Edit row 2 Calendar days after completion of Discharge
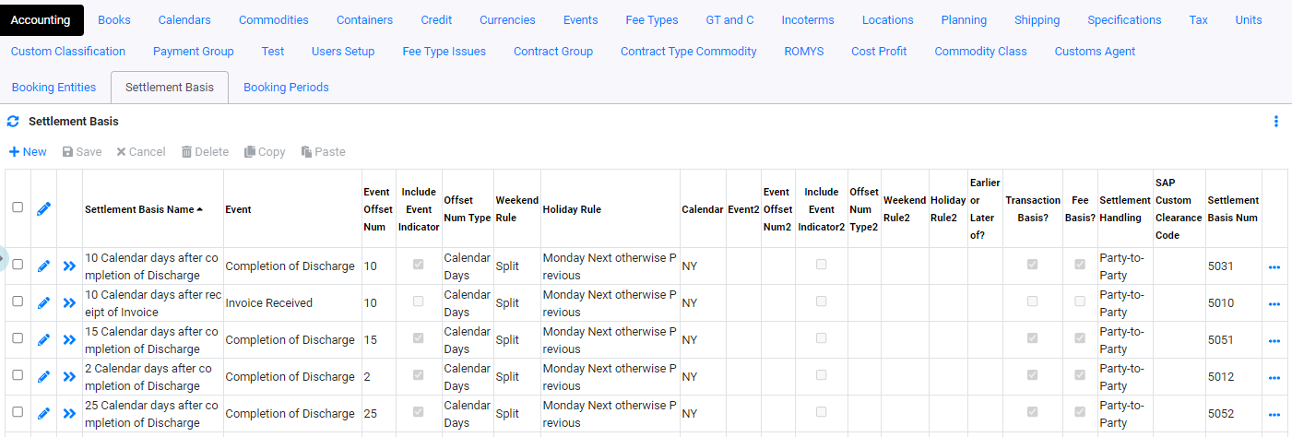This screenshot has height=437, width=1292. pyautogui.click(x=43, y=376)
